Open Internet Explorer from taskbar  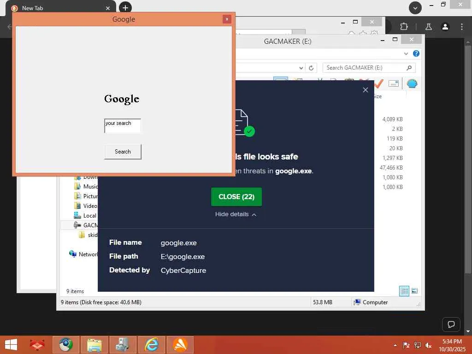click(x=151, y=345)
